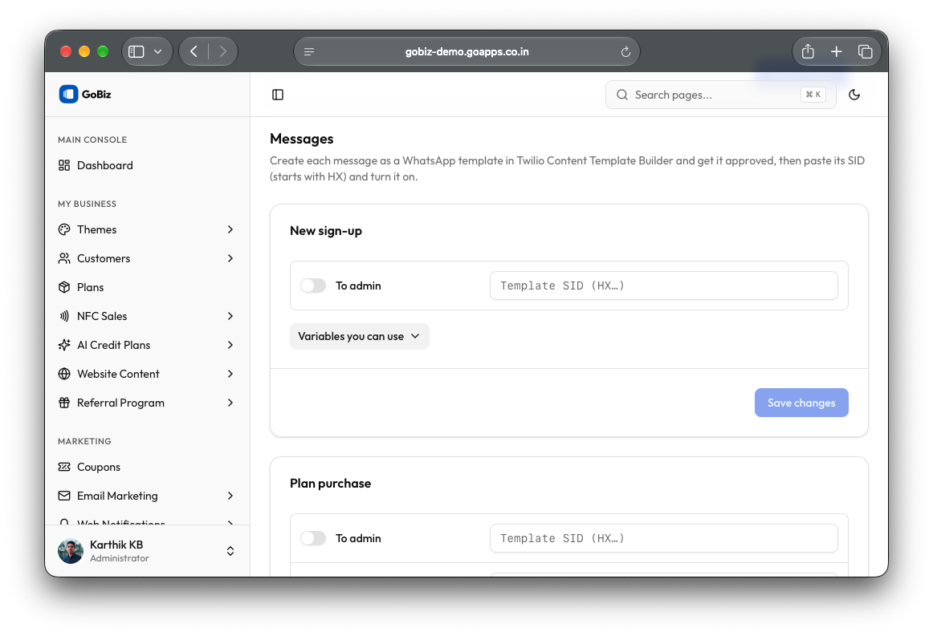Image resolution: width=933 pixels, height=636 pixels.
Task: Click Karthik KB user name
Action: click(116, 545)
